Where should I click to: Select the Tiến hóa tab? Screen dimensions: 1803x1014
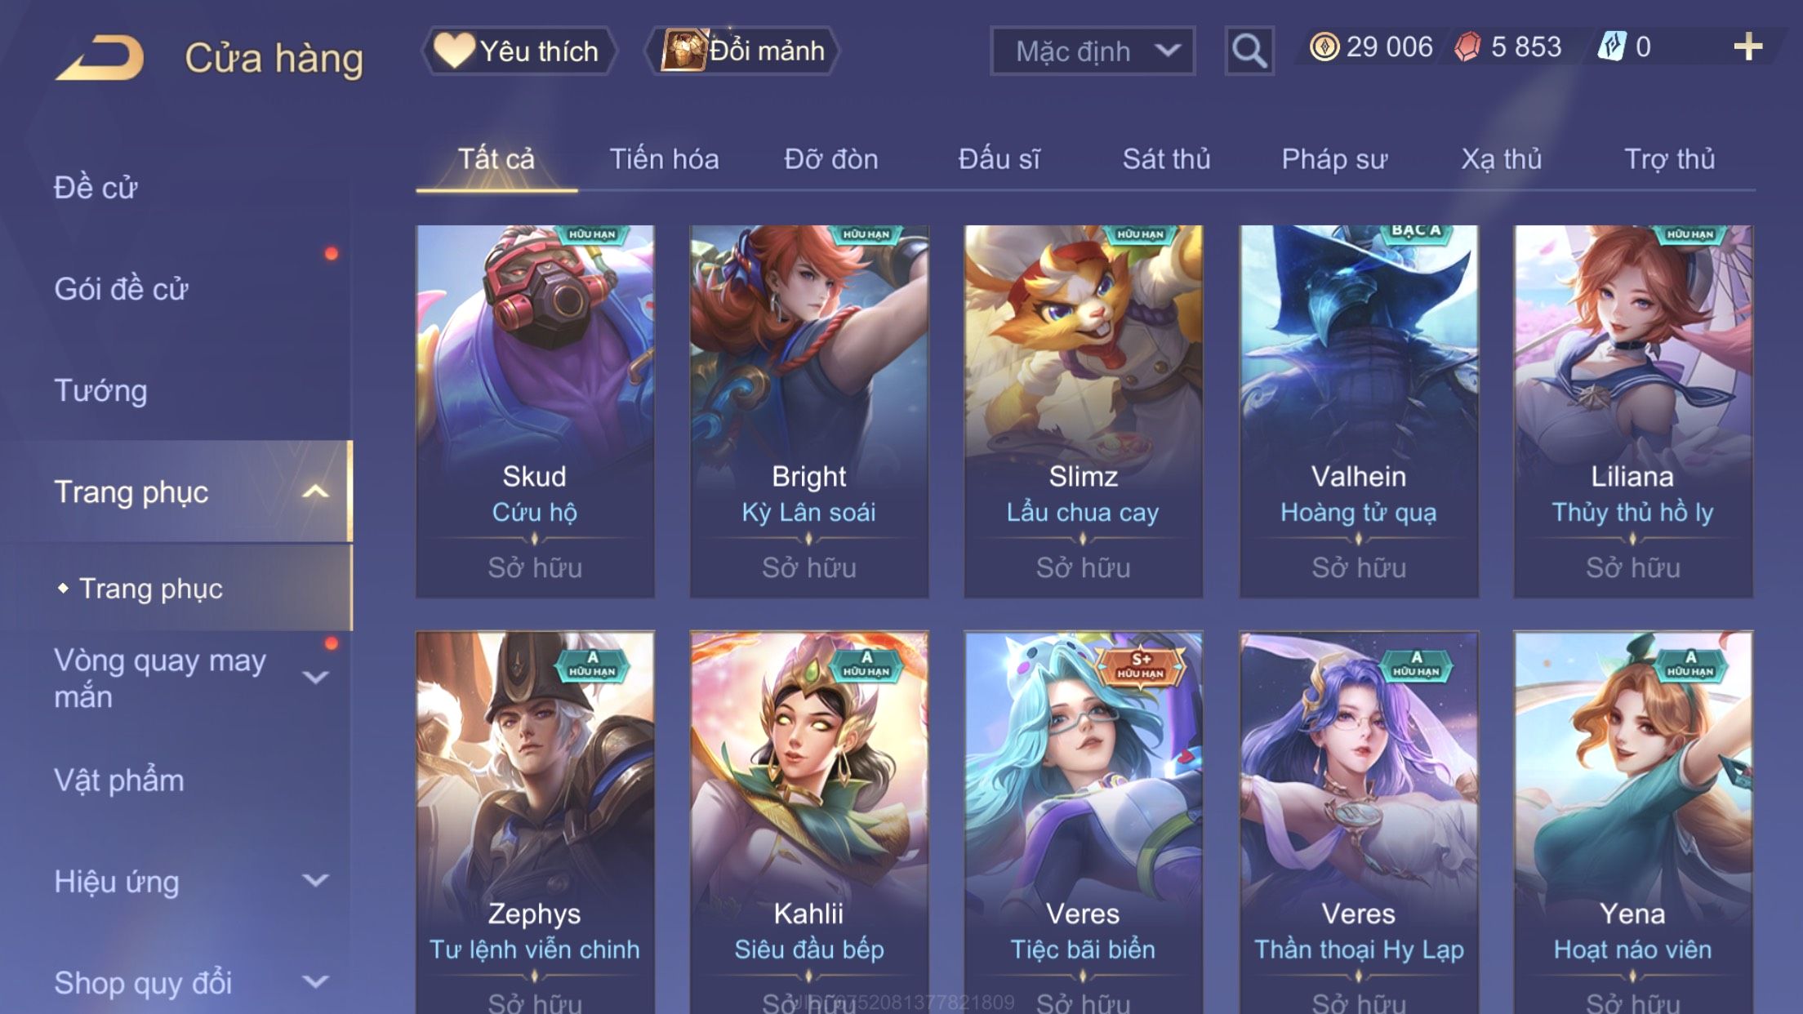[x=664, y=158]
